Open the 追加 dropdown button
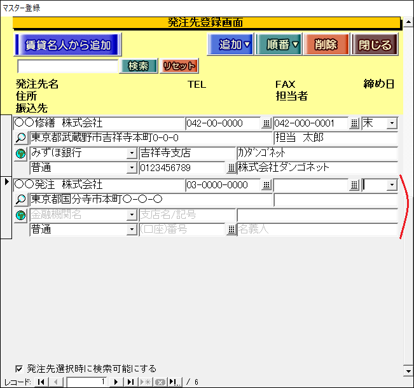The height and width of the screenshot is (388, 414). pos(231,45)
